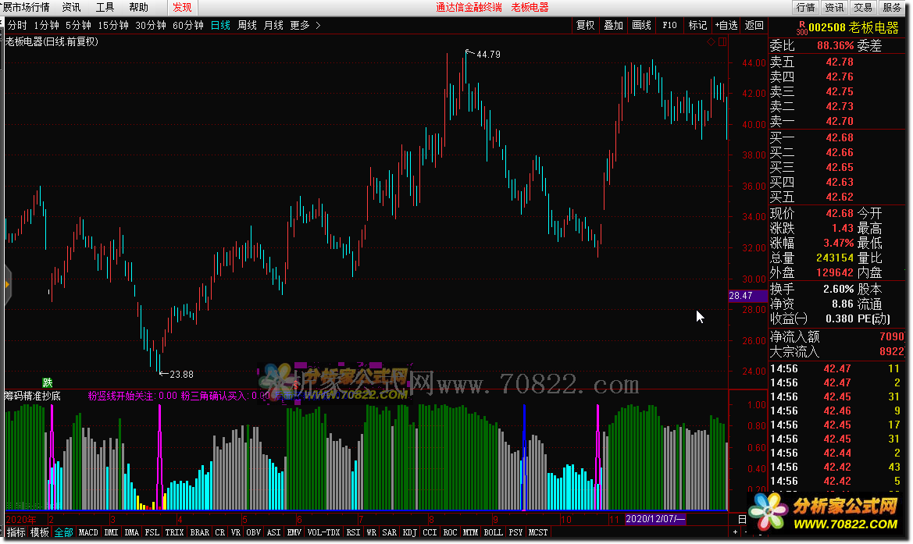Switch indicator to MCST
Viewport: 913px width, 544px height.
[x=537, y=532]
